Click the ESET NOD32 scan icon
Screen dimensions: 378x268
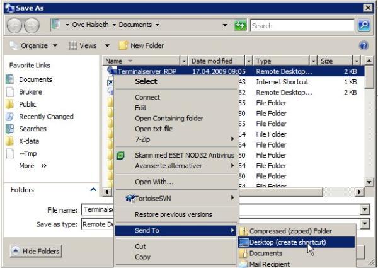pyautogui.click(x=122, y=155)
